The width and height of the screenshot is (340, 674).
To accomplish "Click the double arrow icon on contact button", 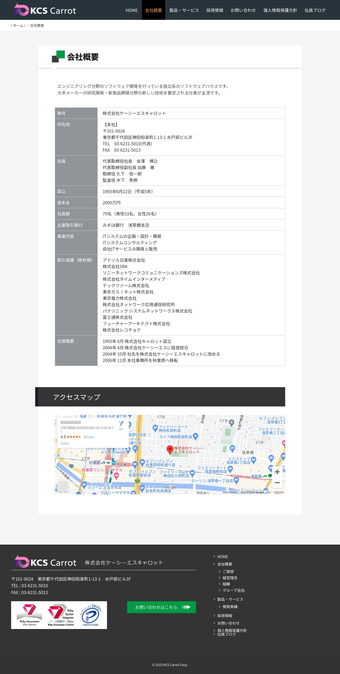I will [186, 607].
